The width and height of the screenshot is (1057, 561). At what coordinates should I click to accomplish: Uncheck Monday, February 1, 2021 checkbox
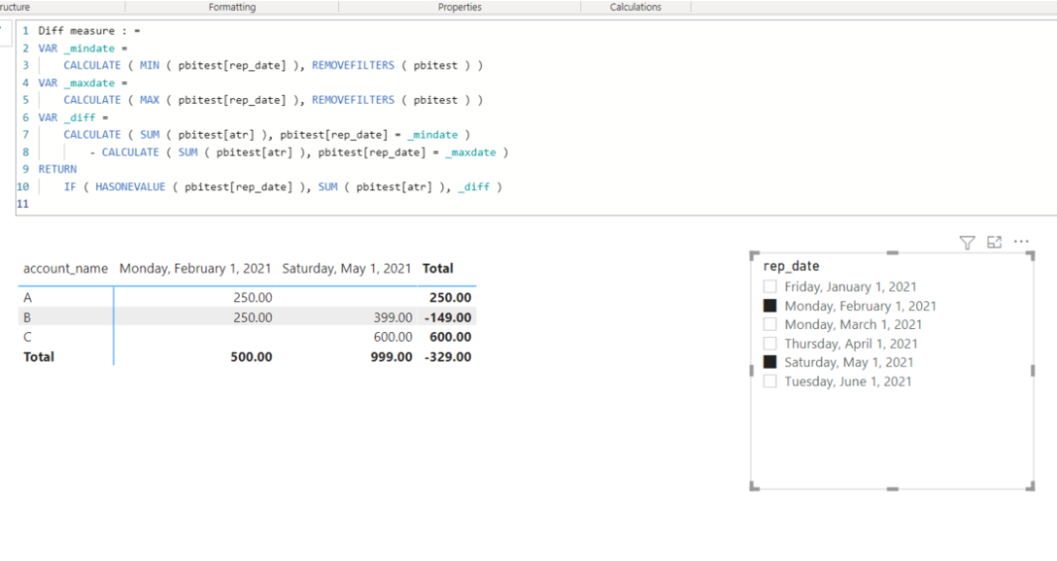(769, 306)
